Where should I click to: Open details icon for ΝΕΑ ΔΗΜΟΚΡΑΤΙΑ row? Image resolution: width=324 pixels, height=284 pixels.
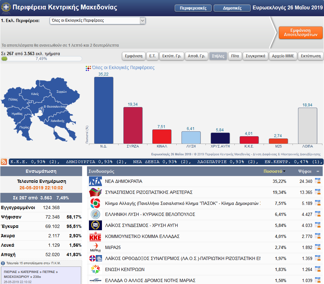pos(318,181)
